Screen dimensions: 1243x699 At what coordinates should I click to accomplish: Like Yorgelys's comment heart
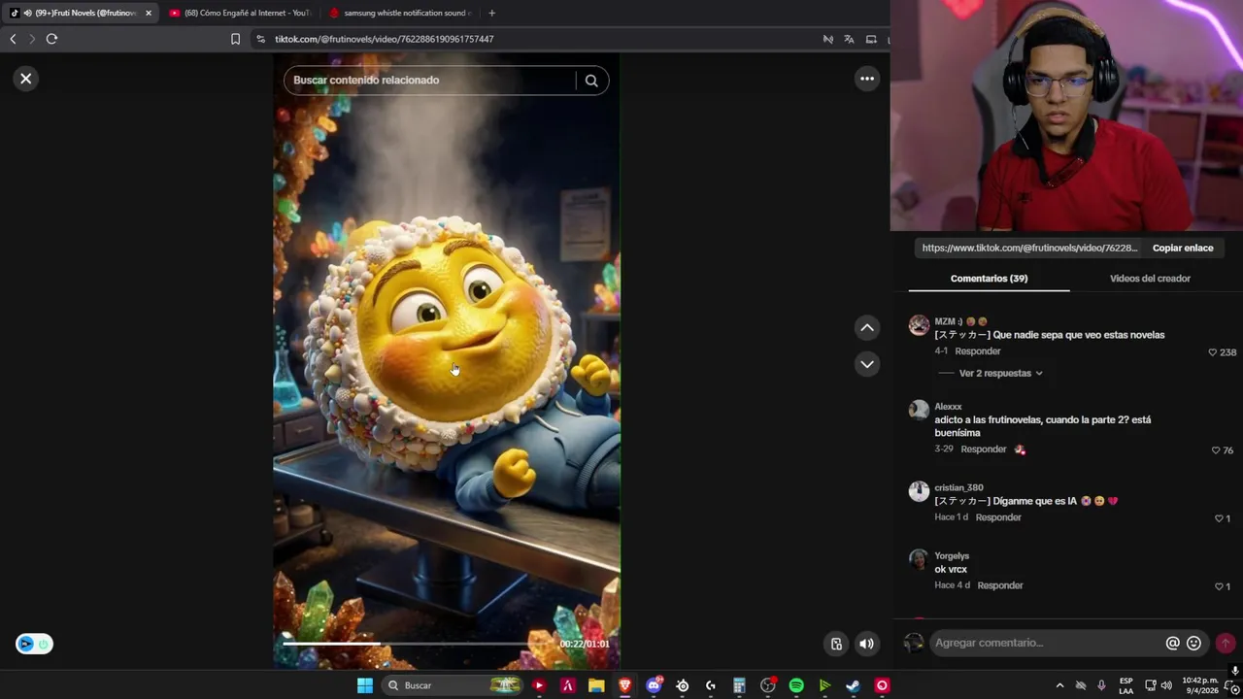point(1219,586)
